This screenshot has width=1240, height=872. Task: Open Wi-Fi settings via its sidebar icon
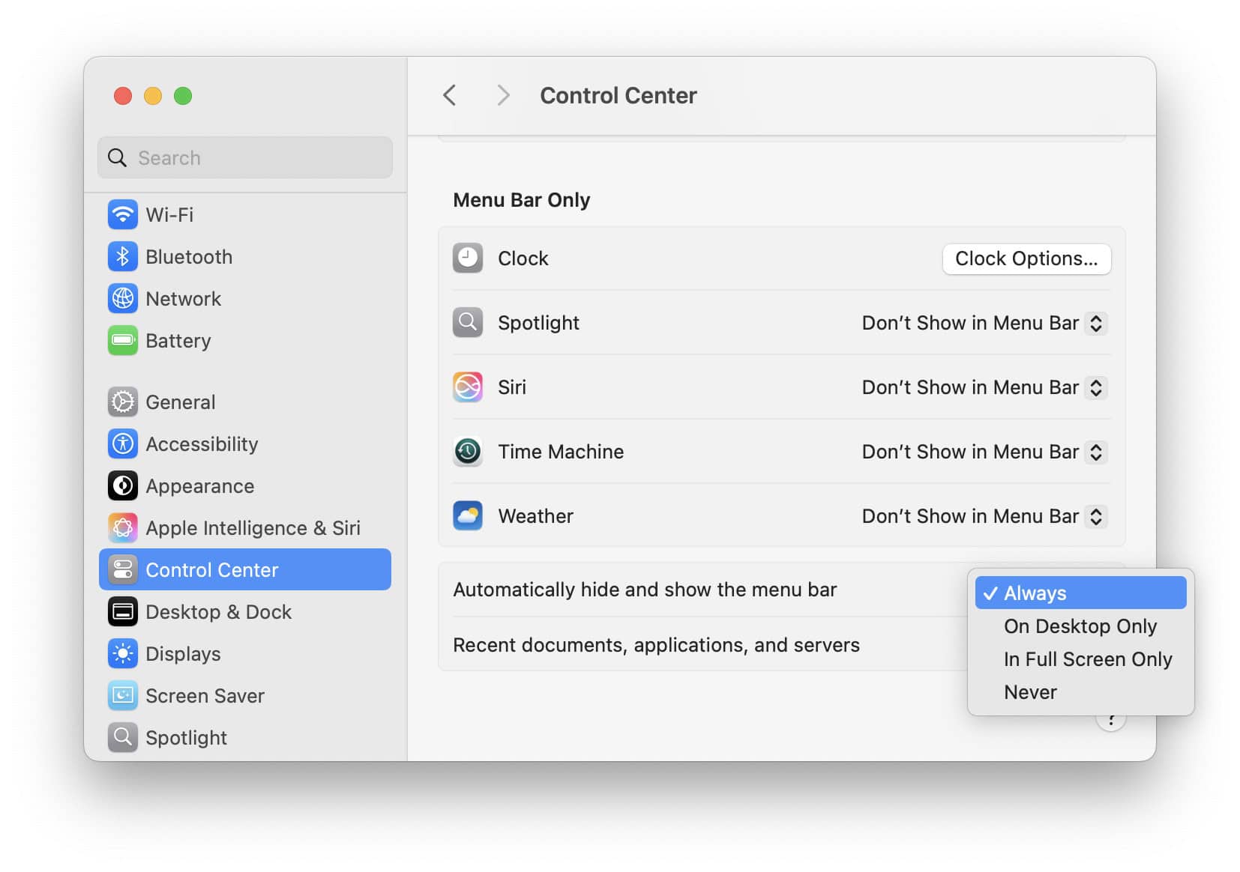pyautogui.click(x=122, y=214)
